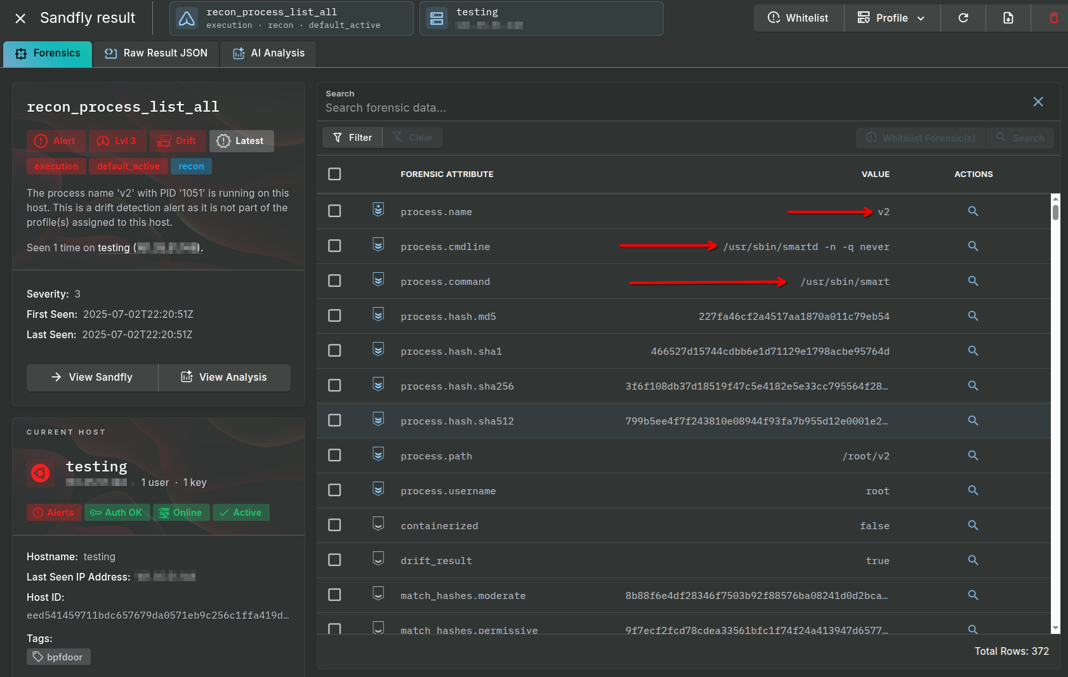Check the drift_result row checkbox
The width and height of the screenshot is (1068, 677).
click(x=334, y=560)
